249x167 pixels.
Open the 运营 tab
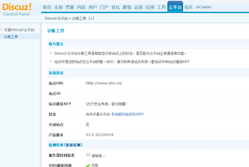pos(138,7)
